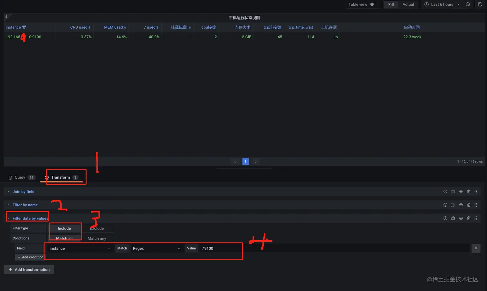Screen dimensions: 487x291
Task: Click drag handle of Filter by name
Action: [476, 205]
